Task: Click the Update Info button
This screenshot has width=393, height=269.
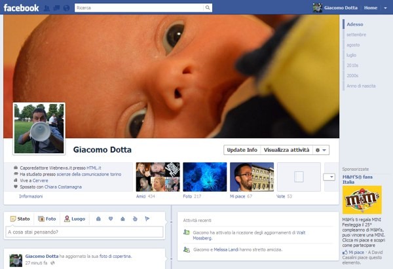Action: pos(242,150)
